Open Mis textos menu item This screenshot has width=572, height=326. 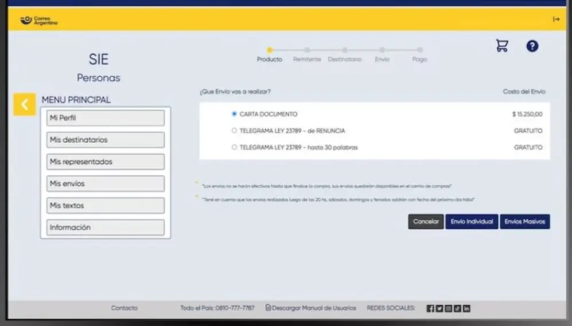tap(106, 206)
